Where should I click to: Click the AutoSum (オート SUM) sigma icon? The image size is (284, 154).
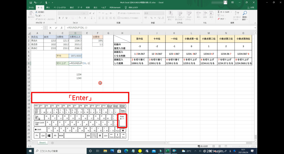[x=219, y=12]
